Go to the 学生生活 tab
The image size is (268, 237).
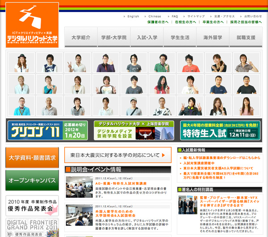pos(180,38)
